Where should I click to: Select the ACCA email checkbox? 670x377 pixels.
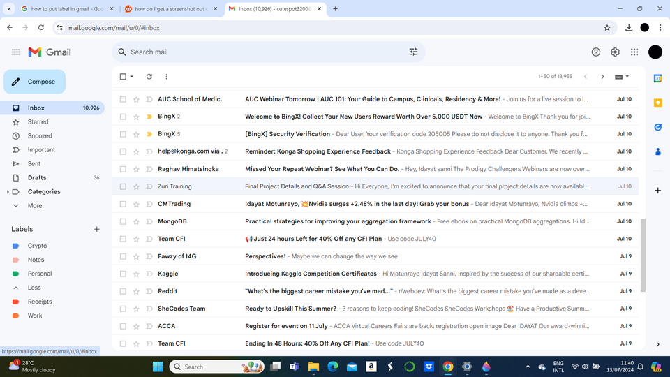pyautogui.click(x=123, y=326)
